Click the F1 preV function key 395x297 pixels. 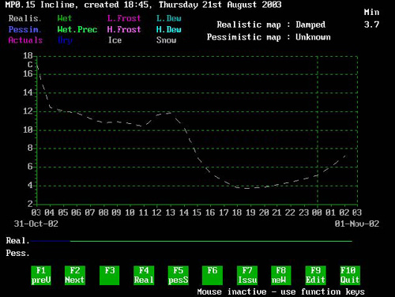coord(41,275)
